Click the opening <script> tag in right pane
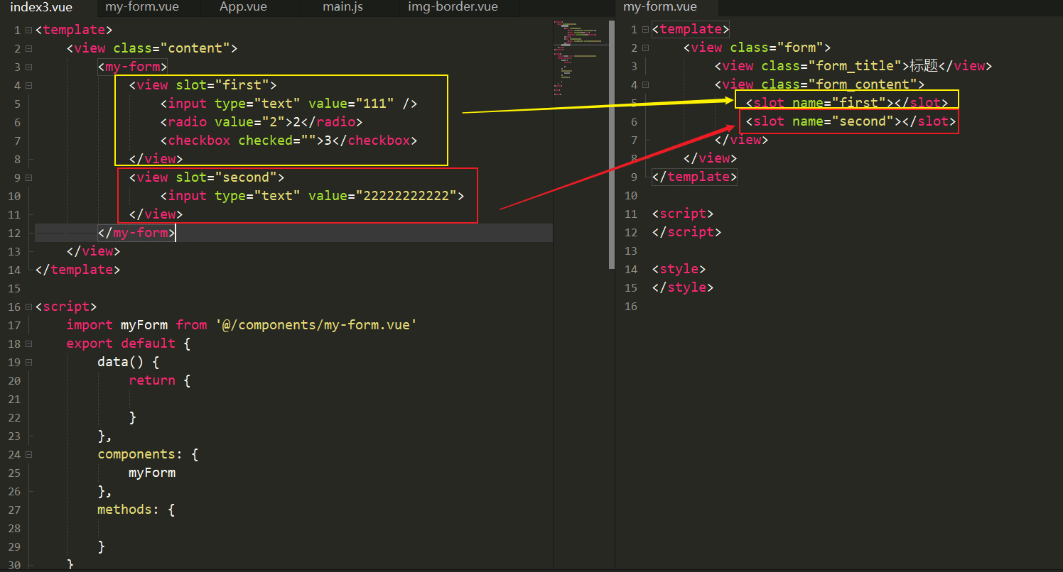Viewport: 1063px width, 572px height. tap(683, 214)
